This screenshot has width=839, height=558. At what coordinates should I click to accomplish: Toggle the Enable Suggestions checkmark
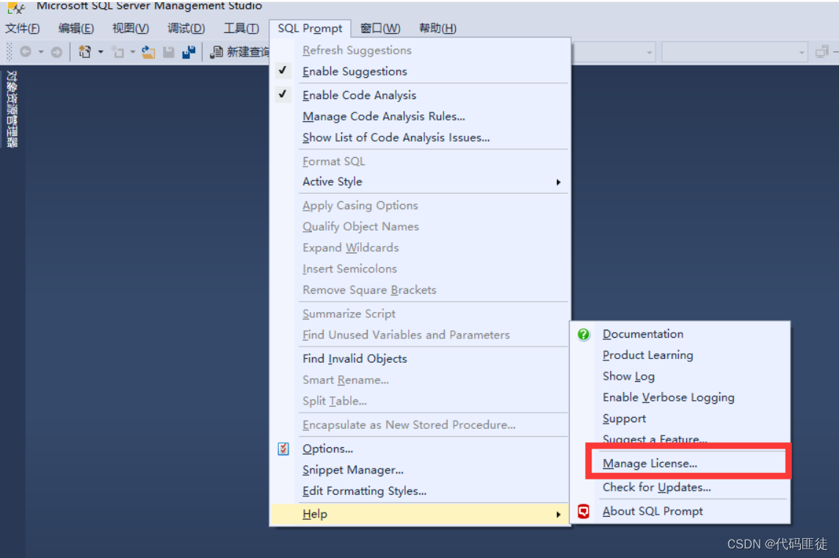(283, 70)
